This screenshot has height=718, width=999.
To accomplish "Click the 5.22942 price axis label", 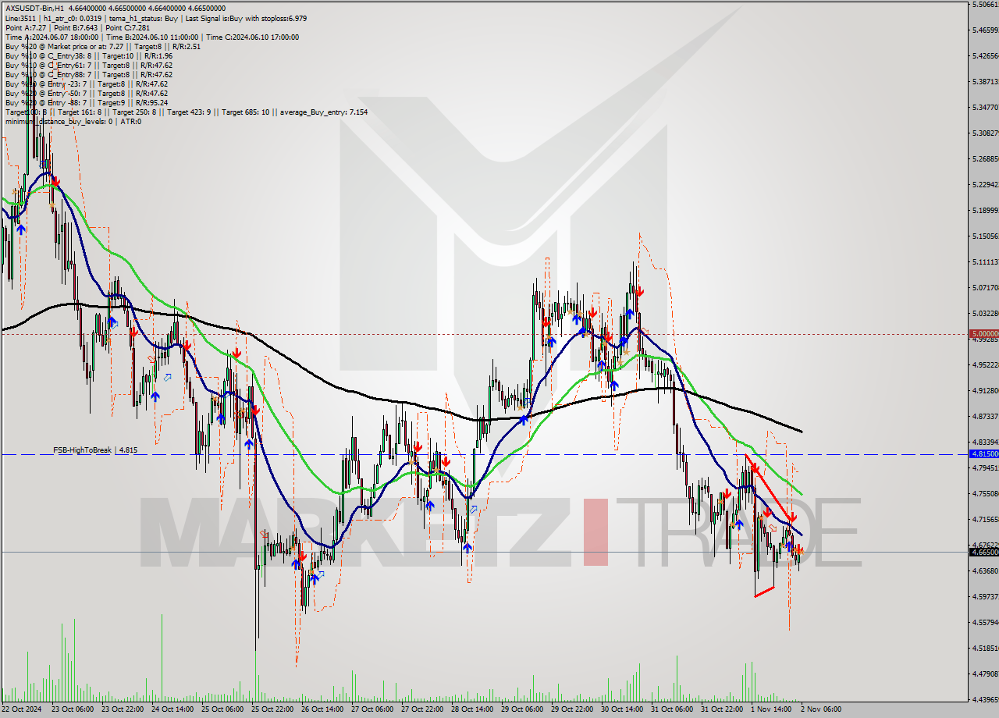I will (985, 184).
